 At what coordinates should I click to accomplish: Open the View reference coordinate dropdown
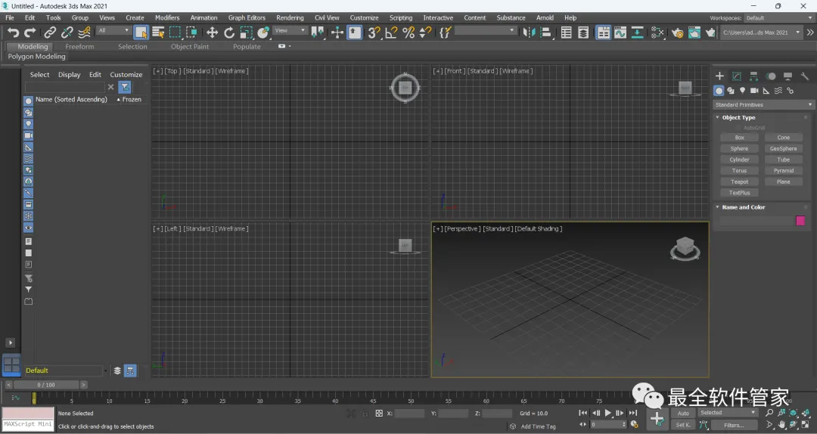(x=290, y=31)
